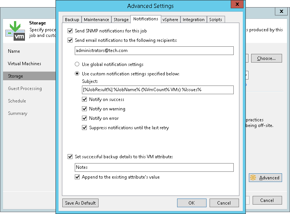Switch to the Backup tab
The height and width of the screenshot is (214, 290).
[x=72, y=20]
